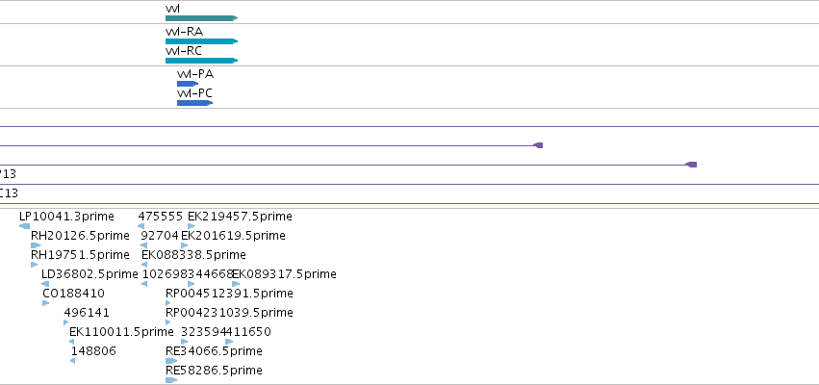Click the 148806 arrow marker
Image resolution: width=819 pixels, height=385 pixels.
72,361
